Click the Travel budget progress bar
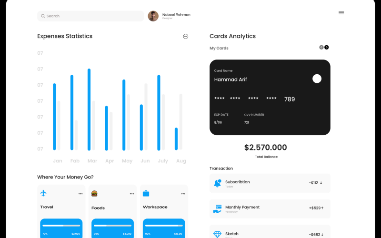The width and height of the screenshot is (381, 238). 61,225
